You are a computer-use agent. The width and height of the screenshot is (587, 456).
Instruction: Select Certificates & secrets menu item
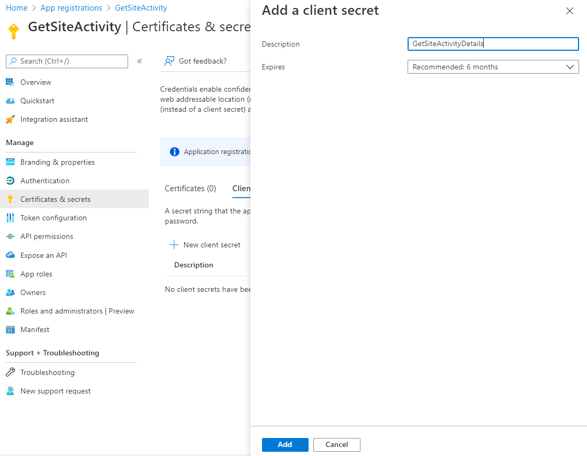(x=74, y=199)
